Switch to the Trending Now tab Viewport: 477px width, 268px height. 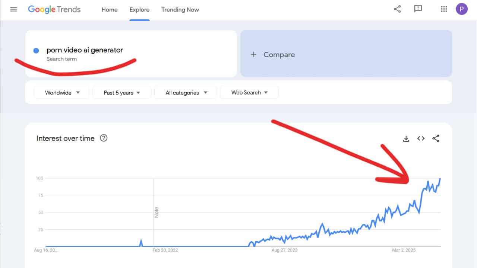[x=180, y=10]
